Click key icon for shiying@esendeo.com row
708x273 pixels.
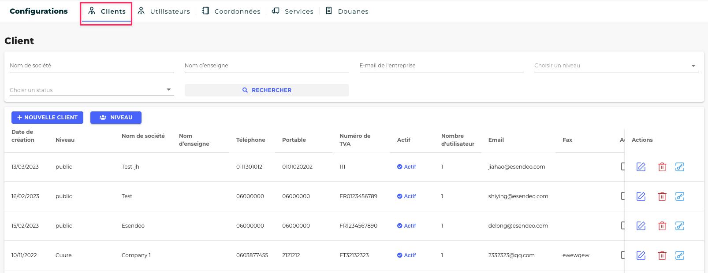[x=679, y=196]
